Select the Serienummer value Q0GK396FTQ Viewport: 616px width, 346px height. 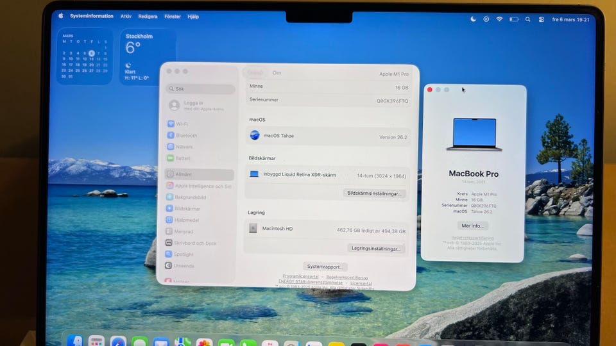(392, 101)
